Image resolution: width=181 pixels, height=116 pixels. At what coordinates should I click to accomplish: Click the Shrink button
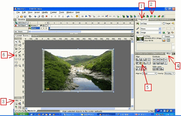(21, 32)
